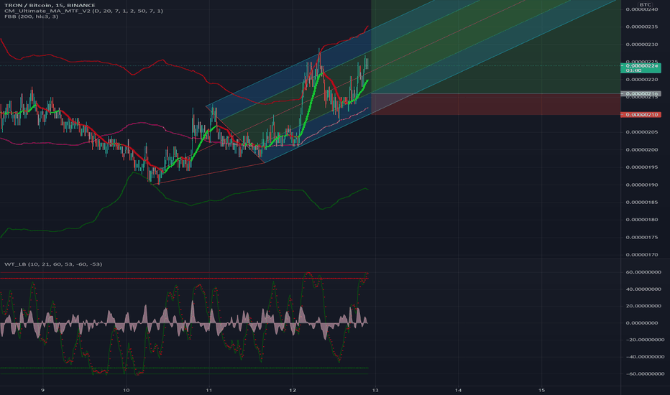Click the 60.00000000 oscillator axis label
Image resolution: width=670 pixels, height=395 pixels.
click(x=643, y=272)
